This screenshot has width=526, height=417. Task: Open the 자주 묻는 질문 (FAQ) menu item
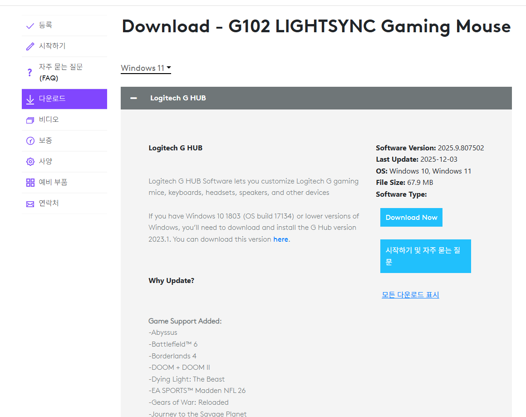[60, 72]
